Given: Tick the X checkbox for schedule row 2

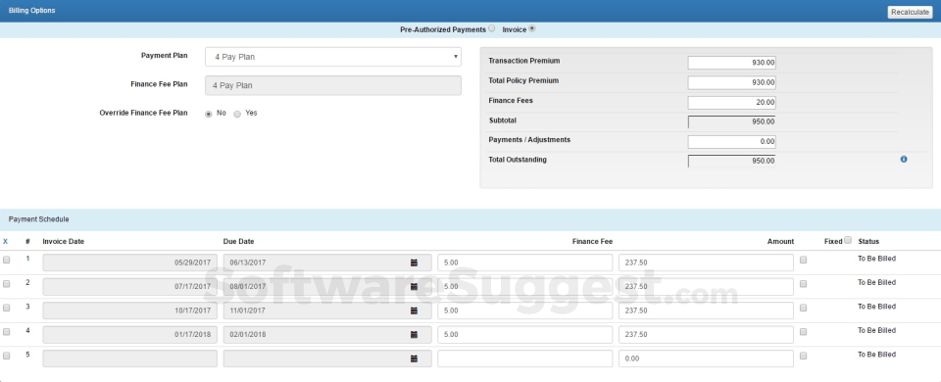Looking at the screenshot, I should (x=7, y=284).
